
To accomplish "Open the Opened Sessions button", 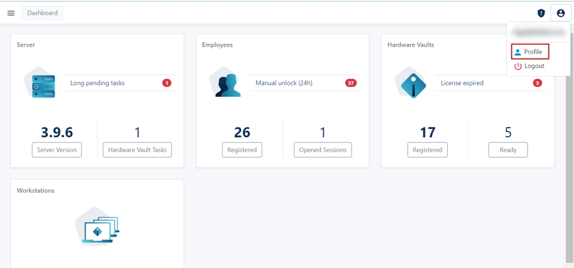I will pos(323,150).
